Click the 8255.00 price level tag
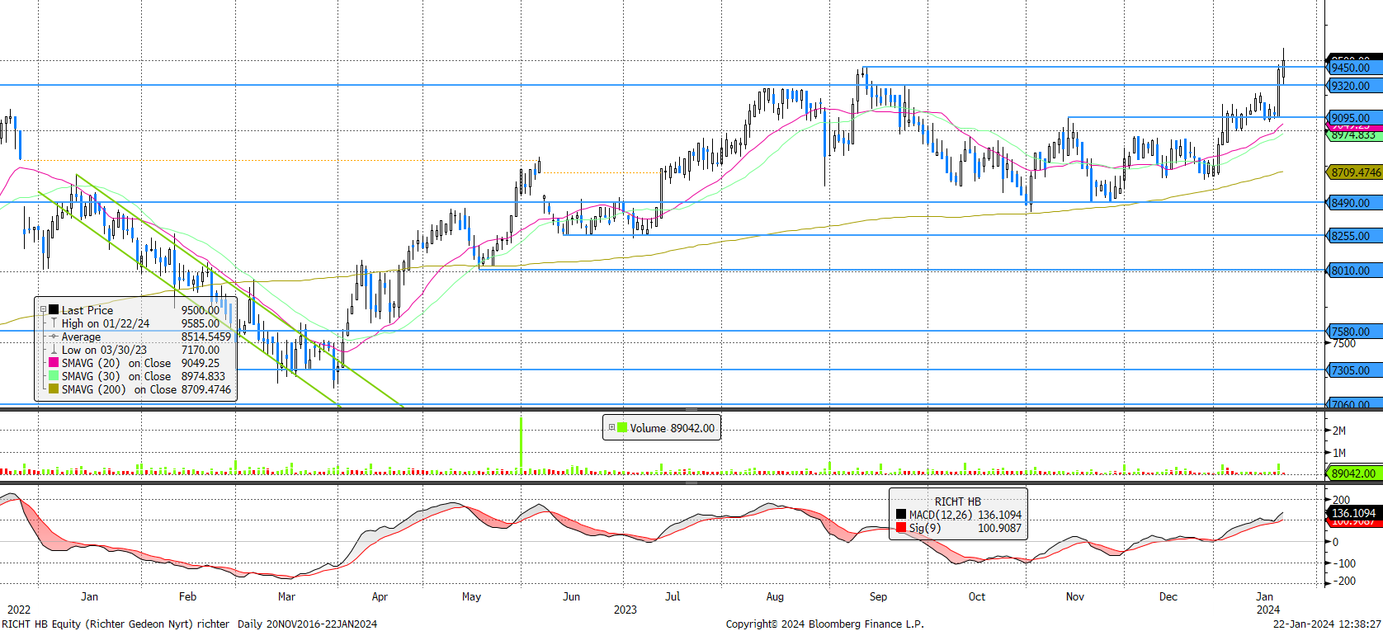The height and width of the screenshot is (631, 1383). coord(1354,236)
